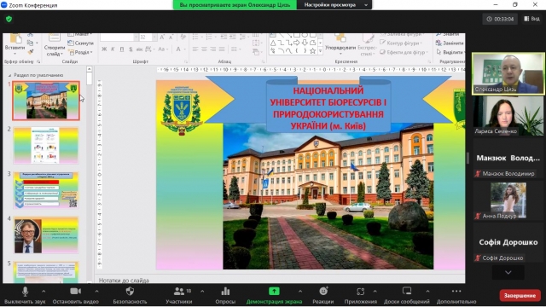Viewport: 546px width, 307px height.
Task: Click Софія Дорошко participant tile
Action: pyautogui.click(x=508, y=242)
